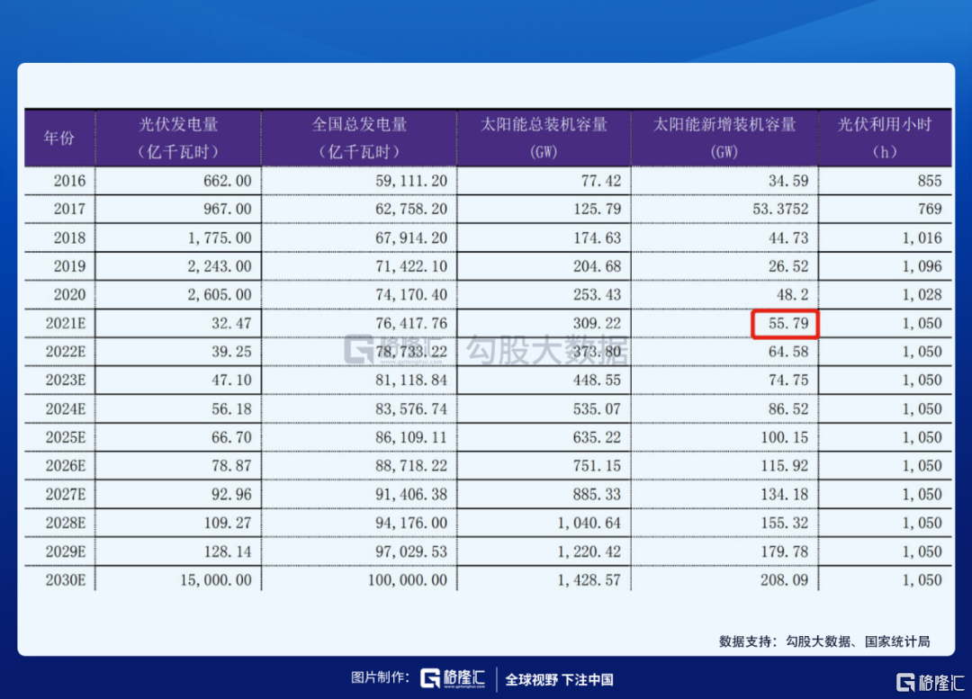Click the 格隆汇 logo in the bottom-right corner
Viewport: 972px width, 699px height.
coord(930,682)
